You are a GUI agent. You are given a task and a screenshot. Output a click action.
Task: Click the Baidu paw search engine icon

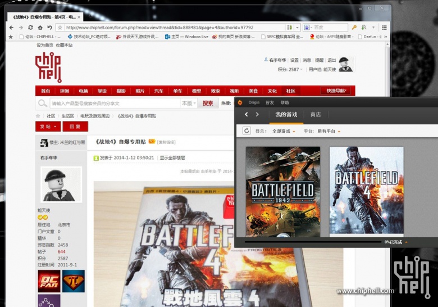coord(307,28)
